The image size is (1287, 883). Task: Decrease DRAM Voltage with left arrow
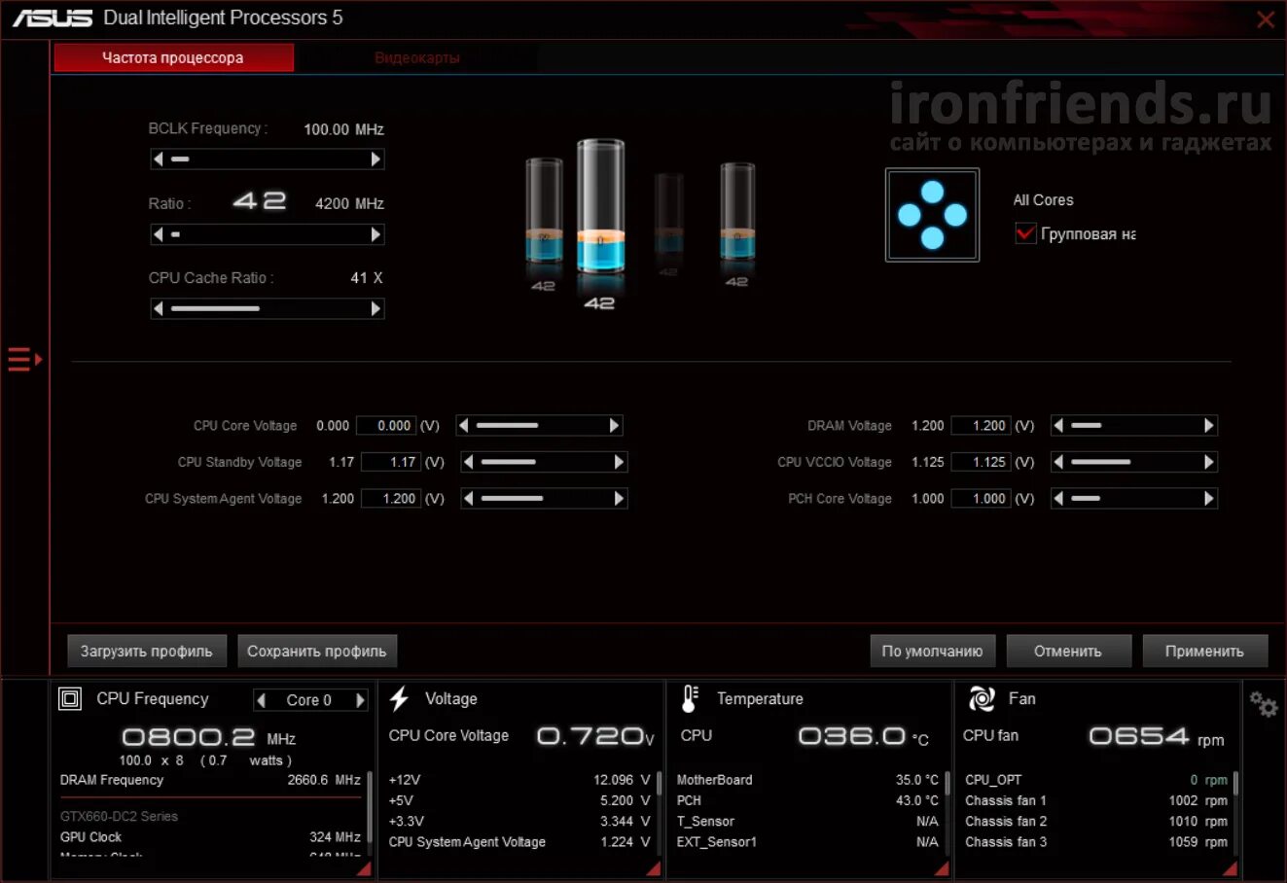1058,425
